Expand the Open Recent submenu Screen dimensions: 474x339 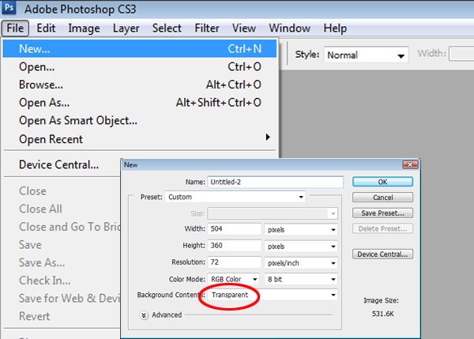point(140,139)
